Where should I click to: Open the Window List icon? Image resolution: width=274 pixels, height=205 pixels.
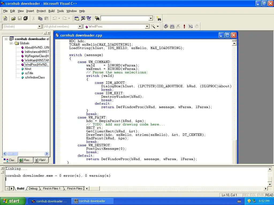point(89,18)
